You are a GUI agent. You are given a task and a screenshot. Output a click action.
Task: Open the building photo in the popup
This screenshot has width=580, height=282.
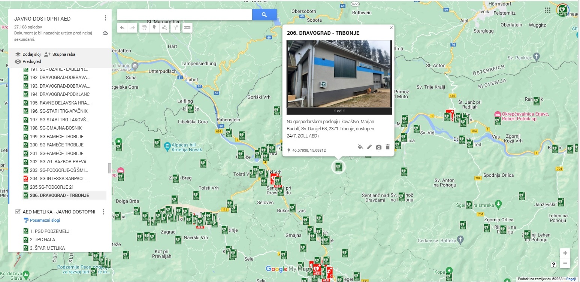(x=339, y=74)
